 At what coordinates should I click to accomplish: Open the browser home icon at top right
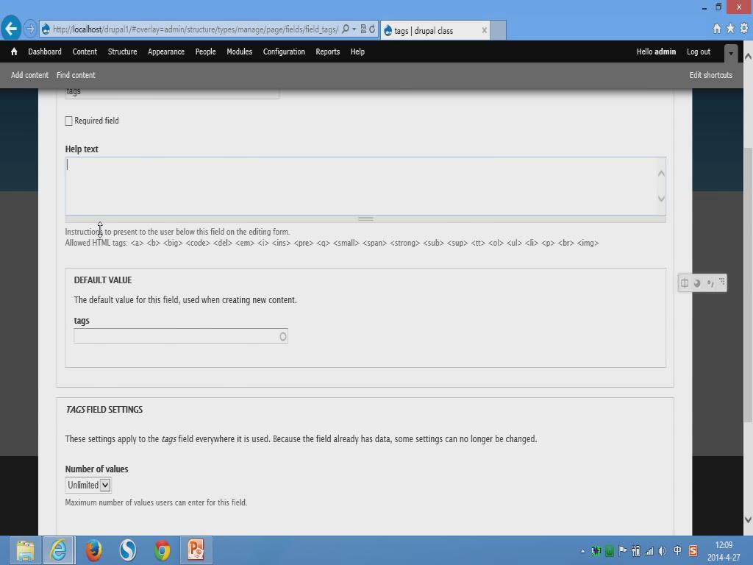[716, 29]
